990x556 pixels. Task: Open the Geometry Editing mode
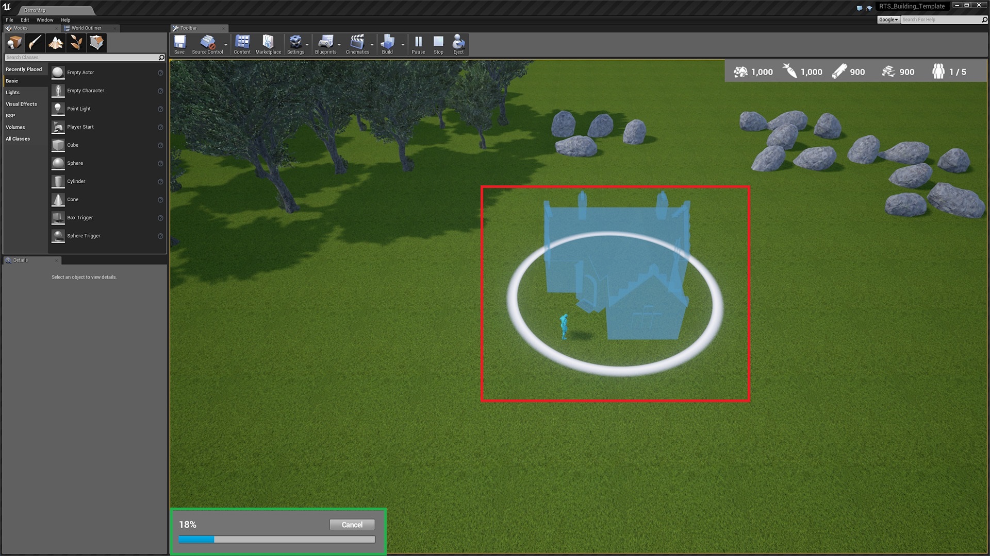pos(96,43)
